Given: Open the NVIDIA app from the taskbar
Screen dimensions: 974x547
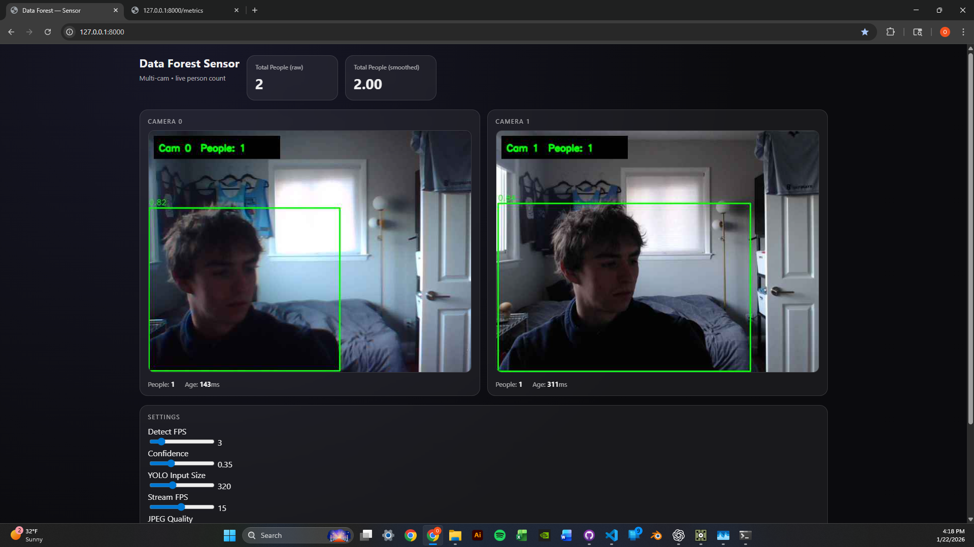Looking at the screenshot, I should tap(544, 535).
